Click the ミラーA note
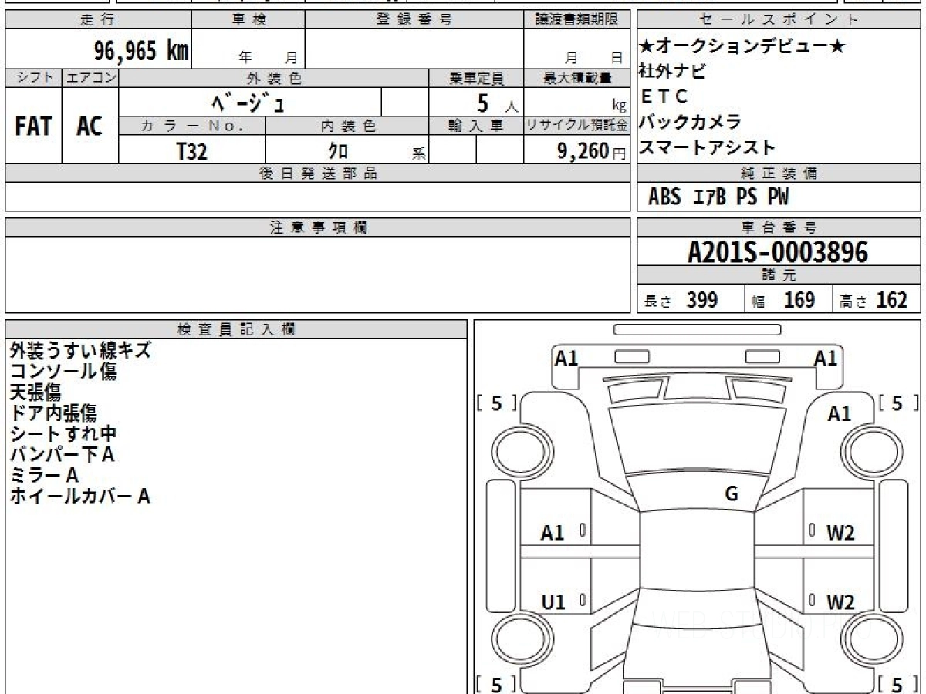 44,476
